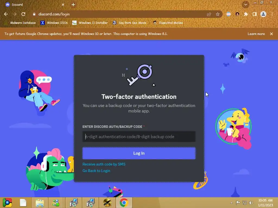This screenshot has height=208, width=278.
Task: Click the taskbar clock showing 10:05 AM
Action: [266, 203]
